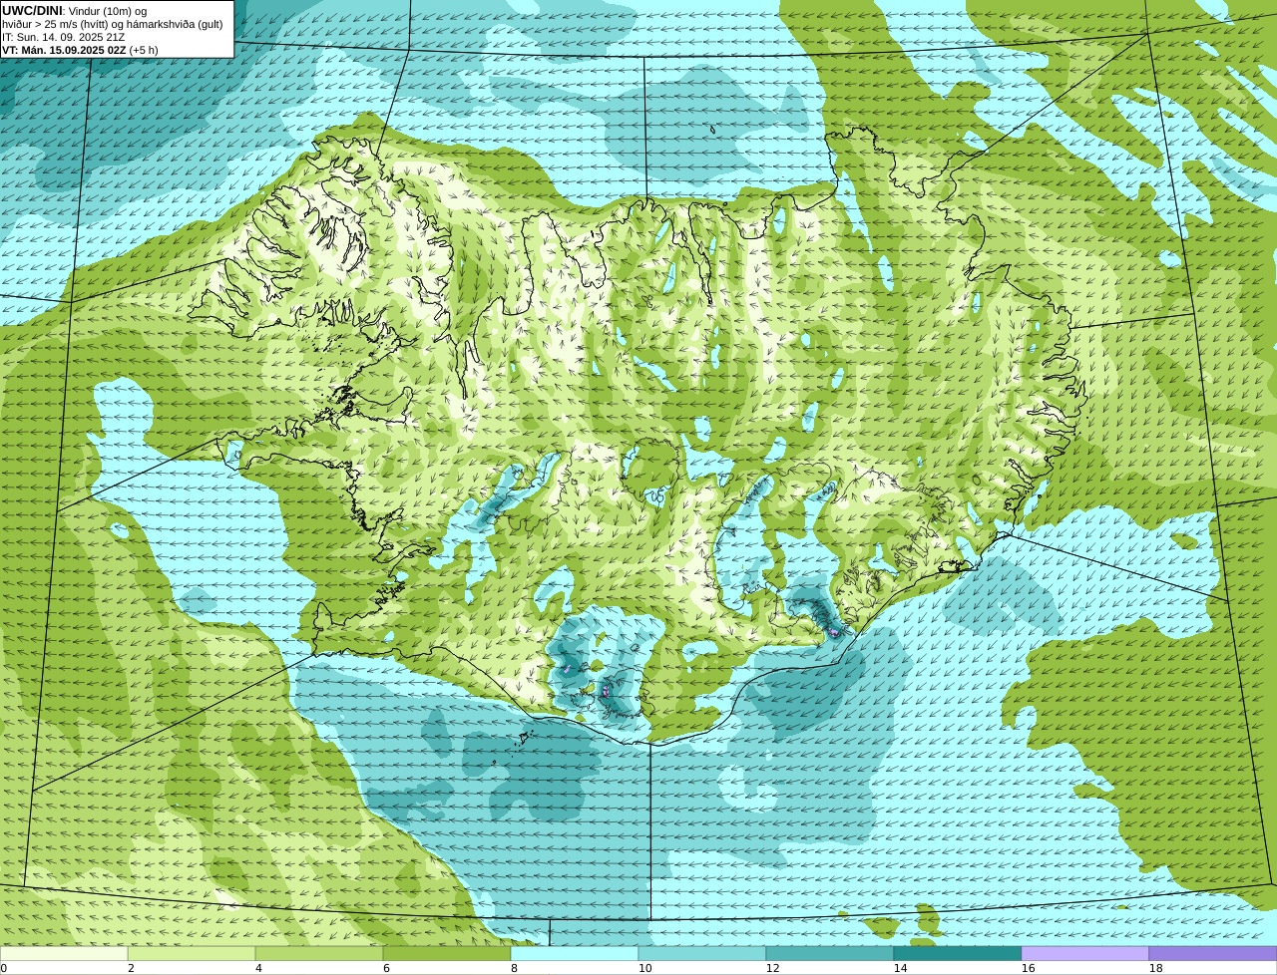Click the legend scale label "12"
This screenshot has width=1277, height=975.
click(x=772, y=968)
